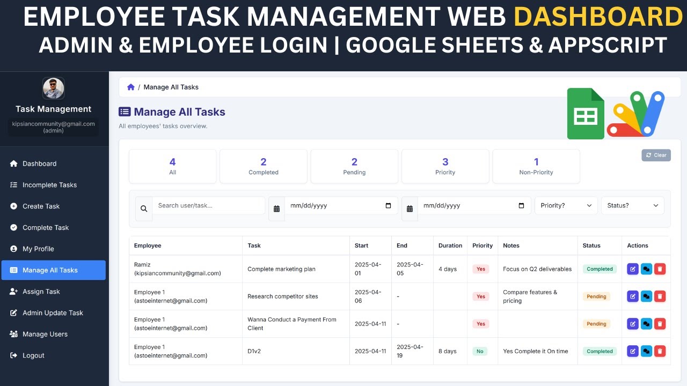Edit the Wanna Conduct a Payment task
The image size is (687, 386).
[633, 324]
